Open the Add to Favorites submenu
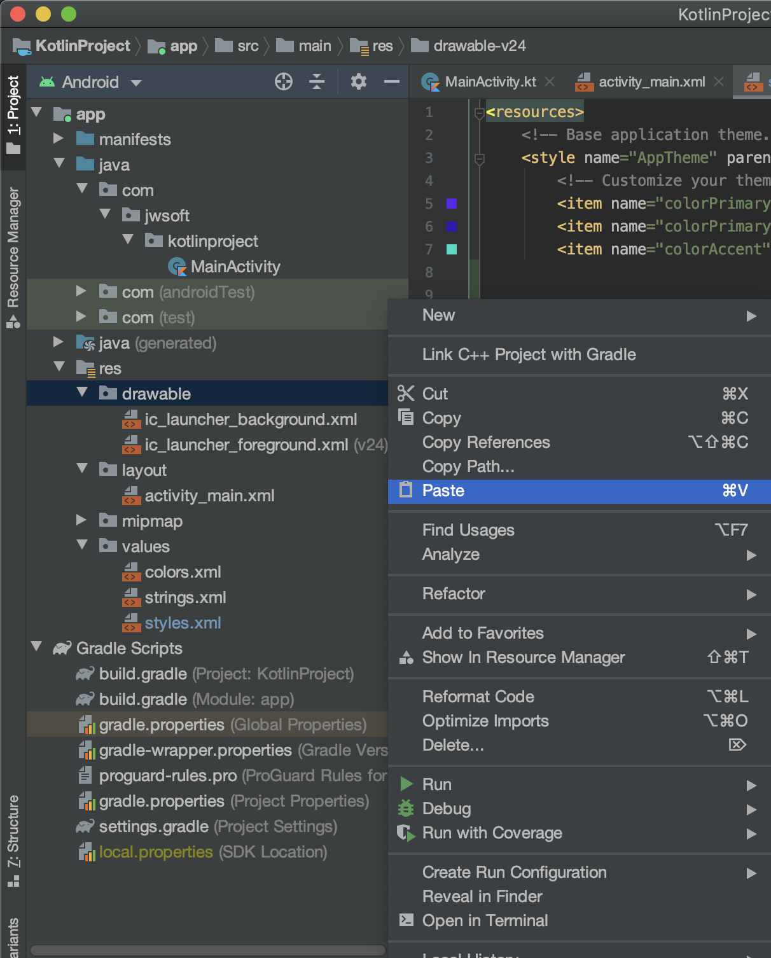The image size is (771, 958). pos(579,633)
